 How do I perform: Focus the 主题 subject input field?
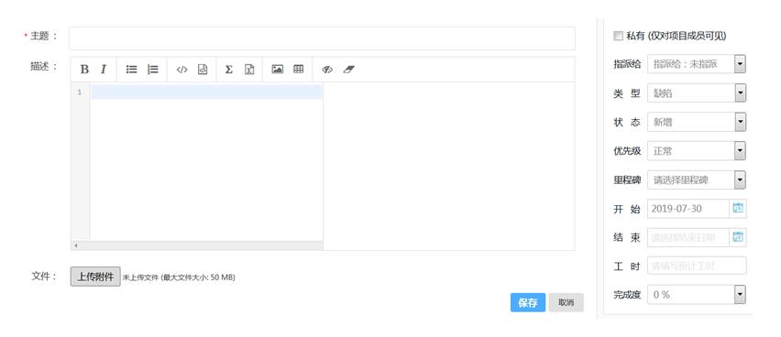(x=322, y=38)
